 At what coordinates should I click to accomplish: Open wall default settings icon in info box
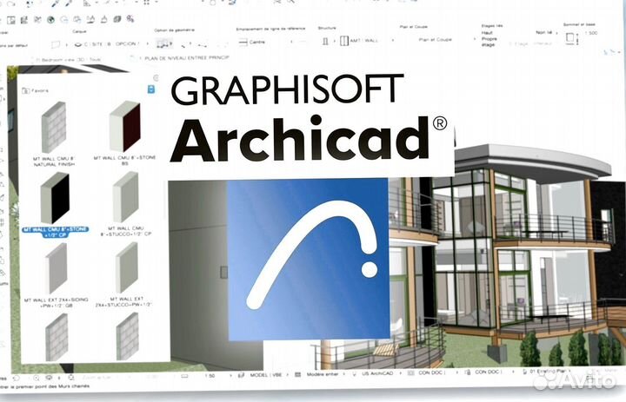(56, 44)
